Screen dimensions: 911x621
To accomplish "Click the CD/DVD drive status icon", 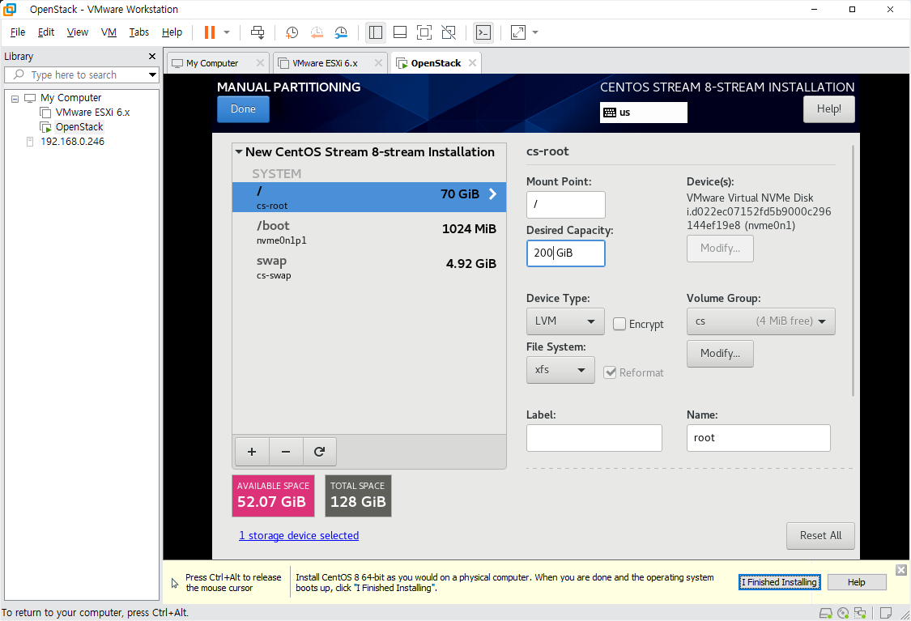I will click(x=843, y=613).
